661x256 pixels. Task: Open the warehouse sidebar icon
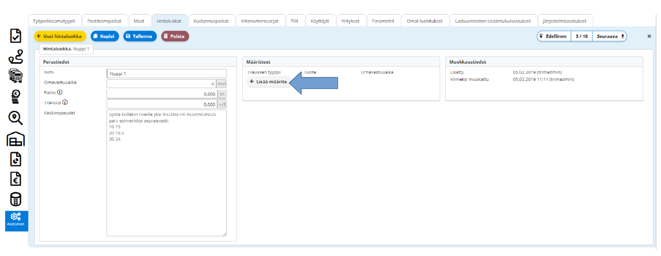pyautogui.click(x=16, y=139)
